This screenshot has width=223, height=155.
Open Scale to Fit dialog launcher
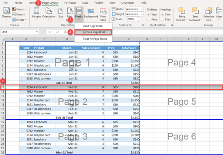[143, 25]
